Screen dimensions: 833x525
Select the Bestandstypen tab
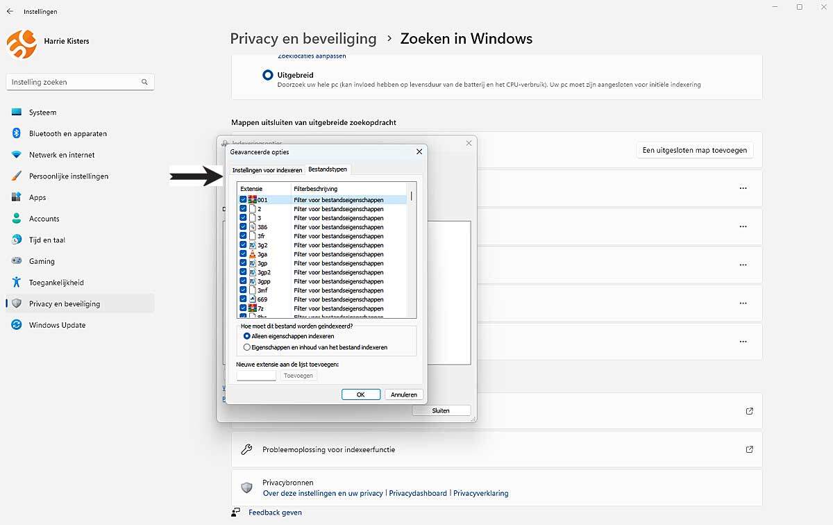coord(328,169)
